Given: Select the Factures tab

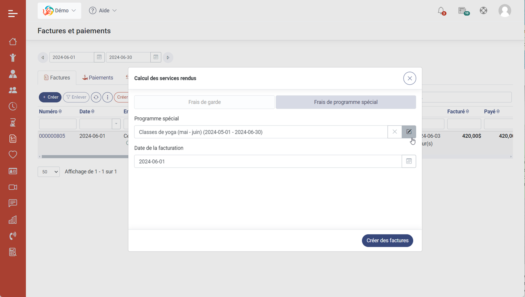Looking at the screenshot, I should (57, 78).
